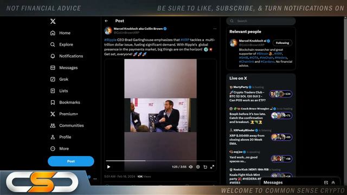
Task: Expand the video to fullscreen
Action: [x=212, y=167]
